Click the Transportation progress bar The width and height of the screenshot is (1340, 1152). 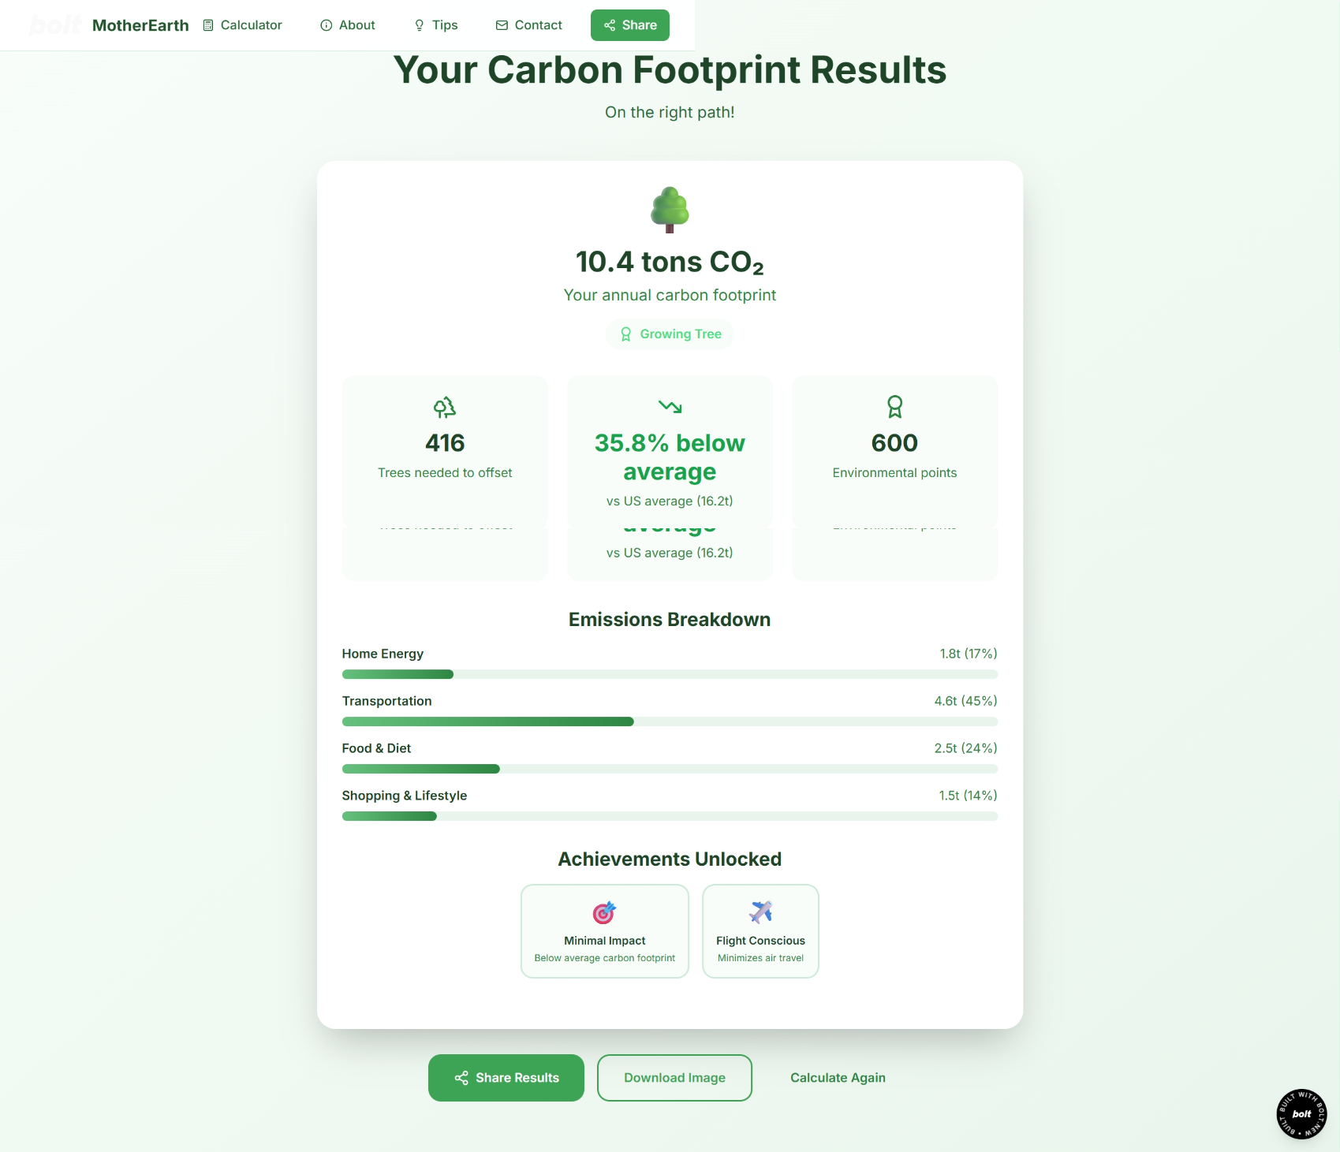pyautogui.click(x=670, y=721)
